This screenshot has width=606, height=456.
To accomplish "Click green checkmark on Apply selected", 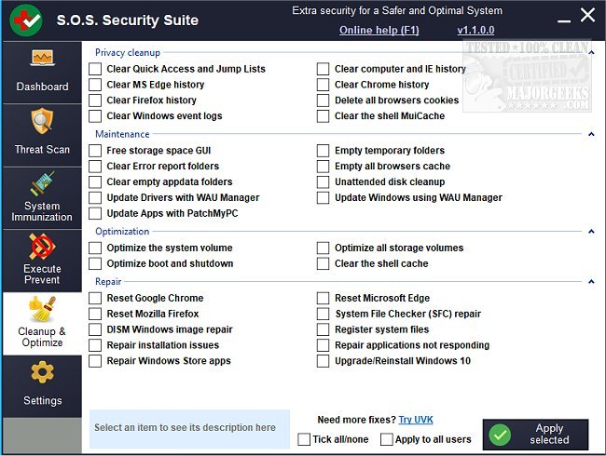I will pyautogui.click(x=501, y=435).
